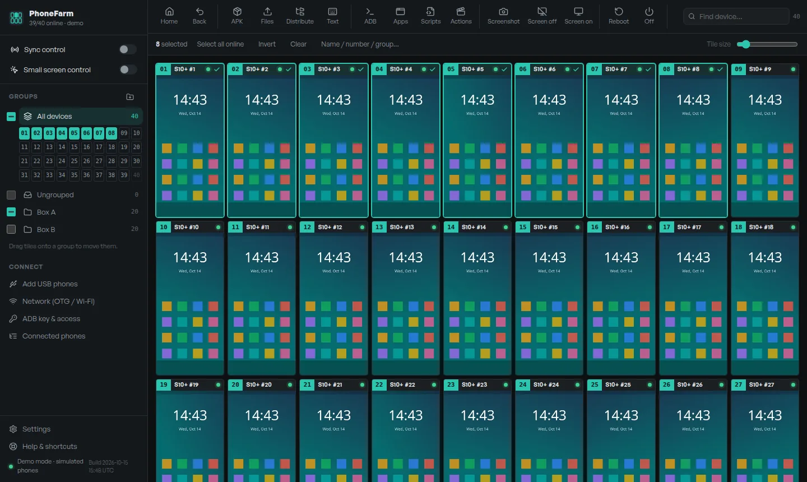Click the S10+ #27 device tile
The height and width of the screenshot is (482, 807).
tap(765, 430)
